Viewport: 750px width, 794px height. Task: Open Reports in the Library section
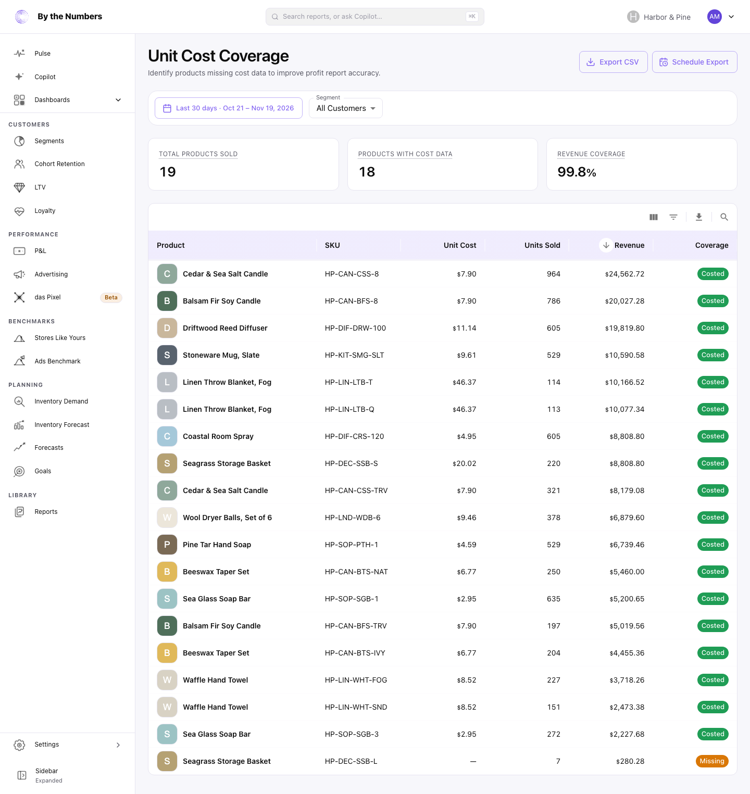[68, 512]
